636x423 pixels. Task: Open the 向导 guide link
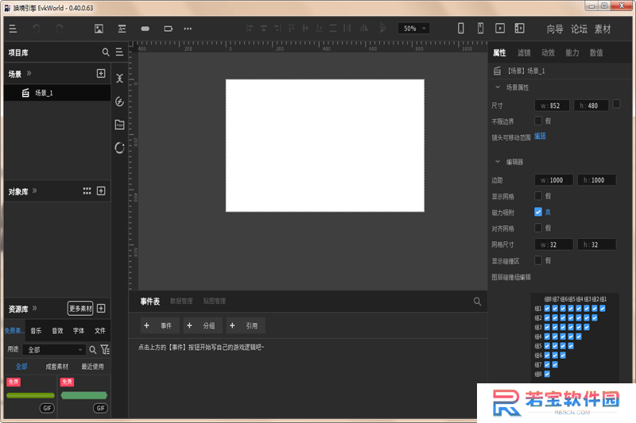point(554,29)
